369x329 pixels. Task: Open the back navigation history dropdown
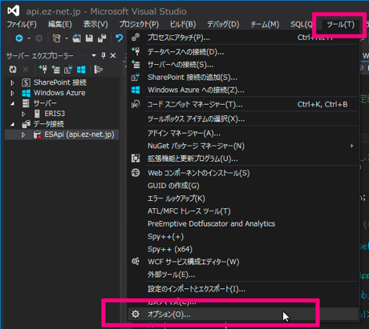pos(29,38)
